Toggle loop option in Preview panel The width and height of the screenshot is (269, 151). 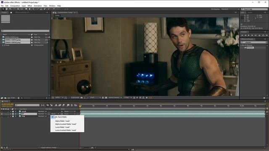pos(263,35)
